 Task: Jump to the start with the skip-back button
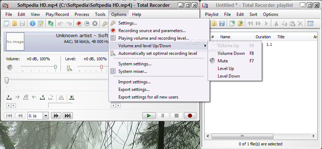click(9, 116)
